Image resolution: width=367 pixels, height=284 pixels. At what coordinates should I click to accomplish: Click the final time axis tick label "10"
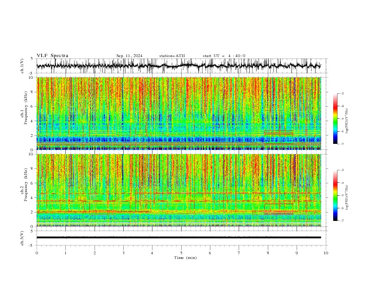[x=326, y=253]
